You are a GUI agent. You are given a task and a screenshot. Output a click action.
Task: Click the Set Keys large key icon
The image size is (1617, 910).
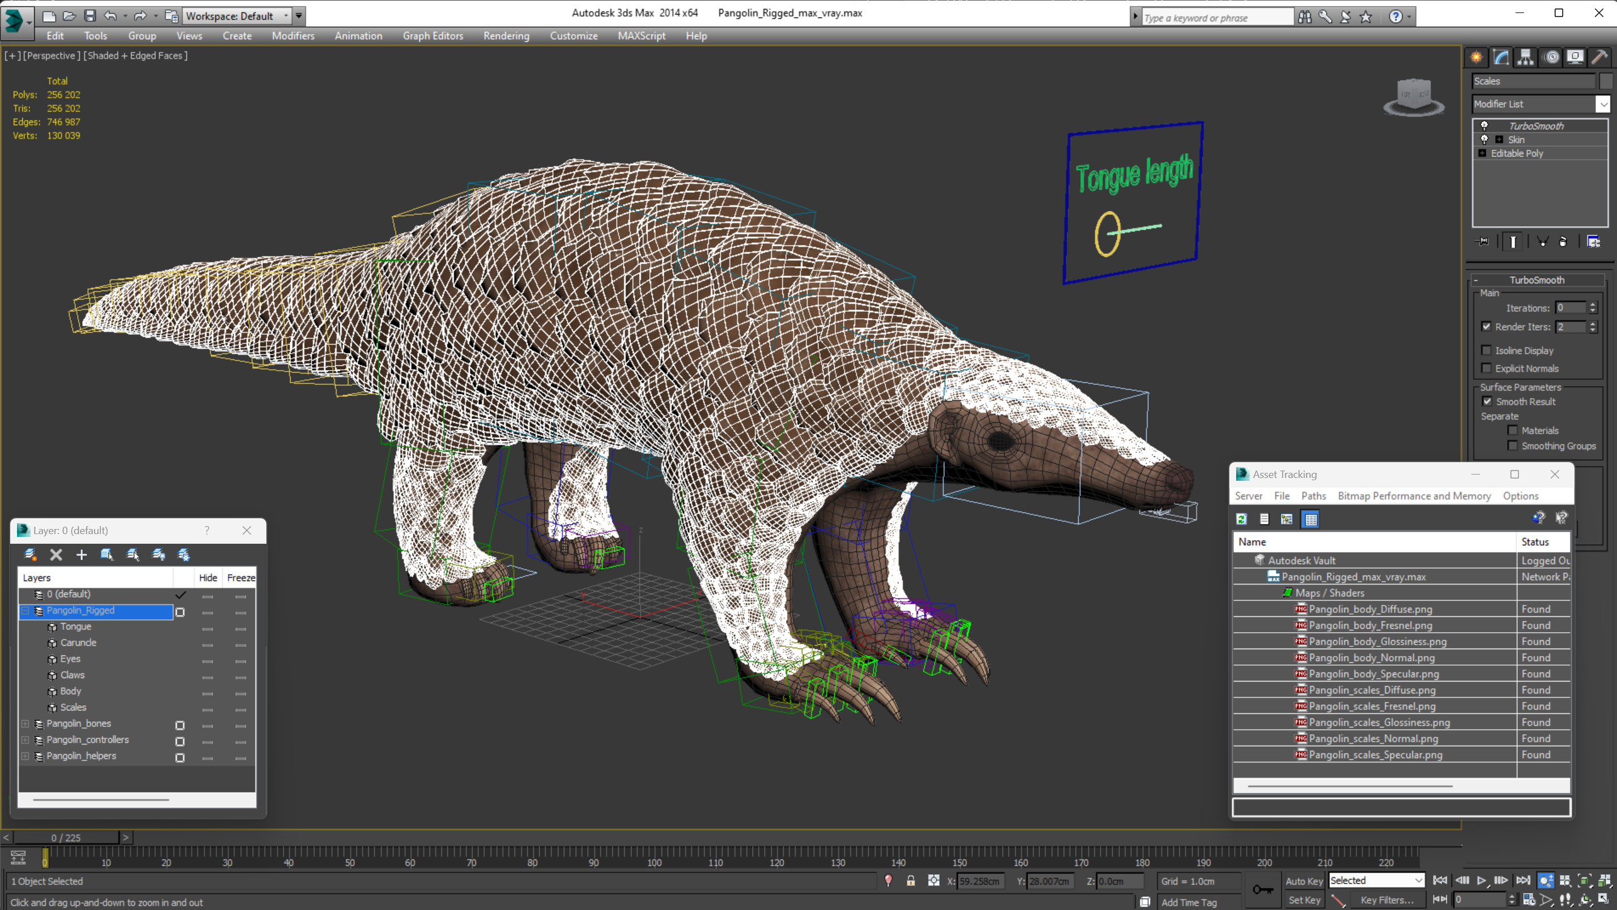[x=1263, y=889]
